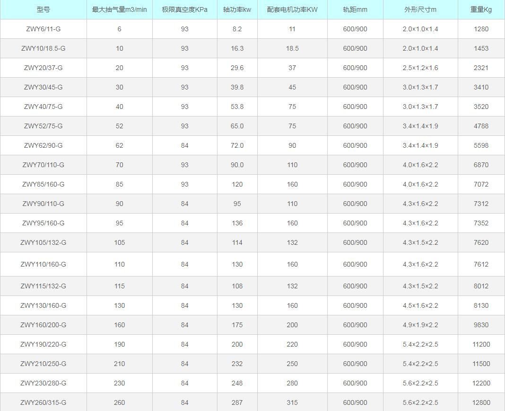Screen dimensions: 505x411
Task: Select model cell ZWY30/45-G
Action: (43, 87)
